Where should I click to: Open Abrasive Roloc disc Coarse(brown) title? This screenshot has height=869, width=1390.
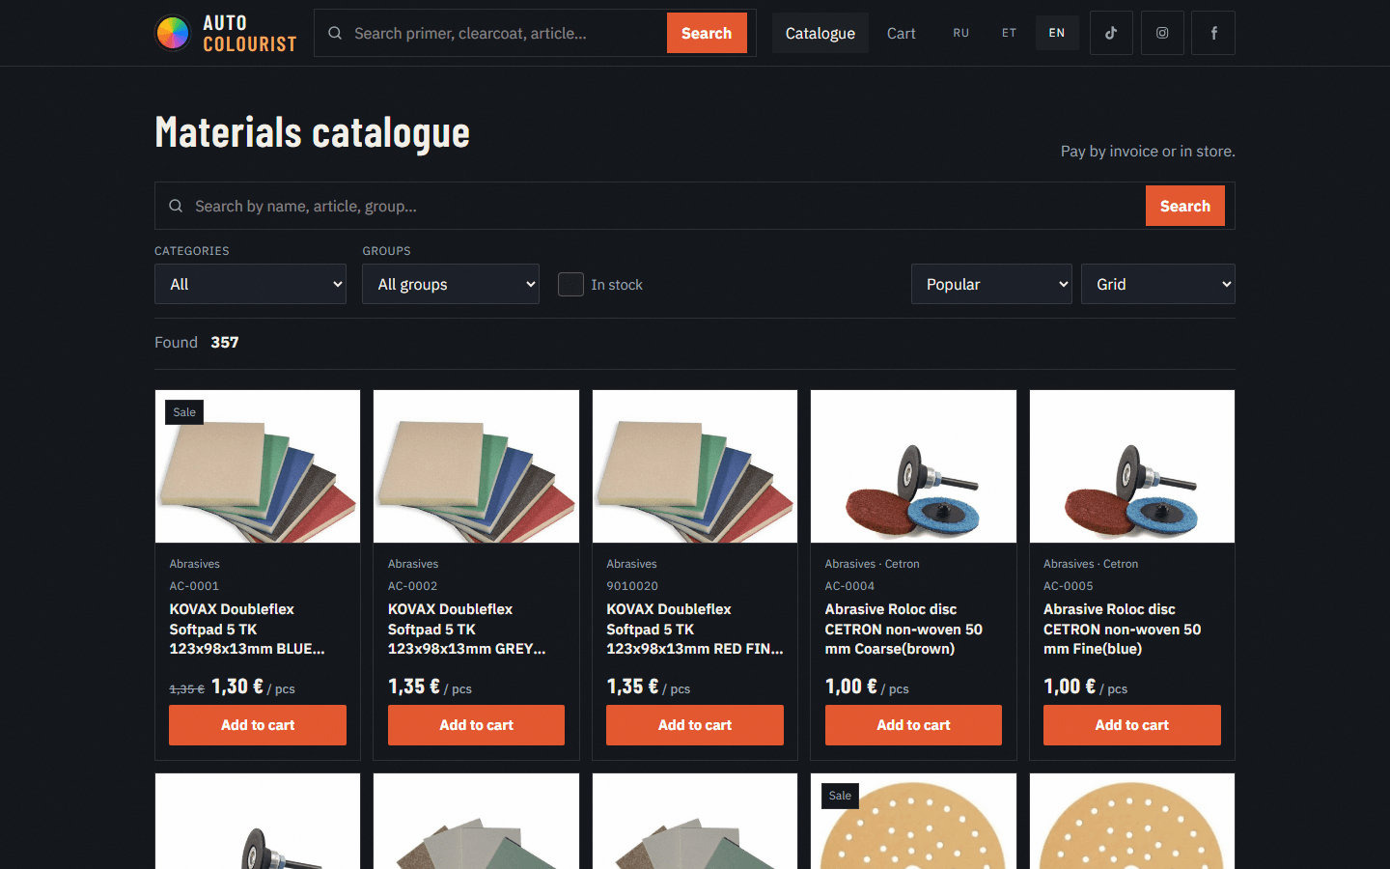point(903,629)
